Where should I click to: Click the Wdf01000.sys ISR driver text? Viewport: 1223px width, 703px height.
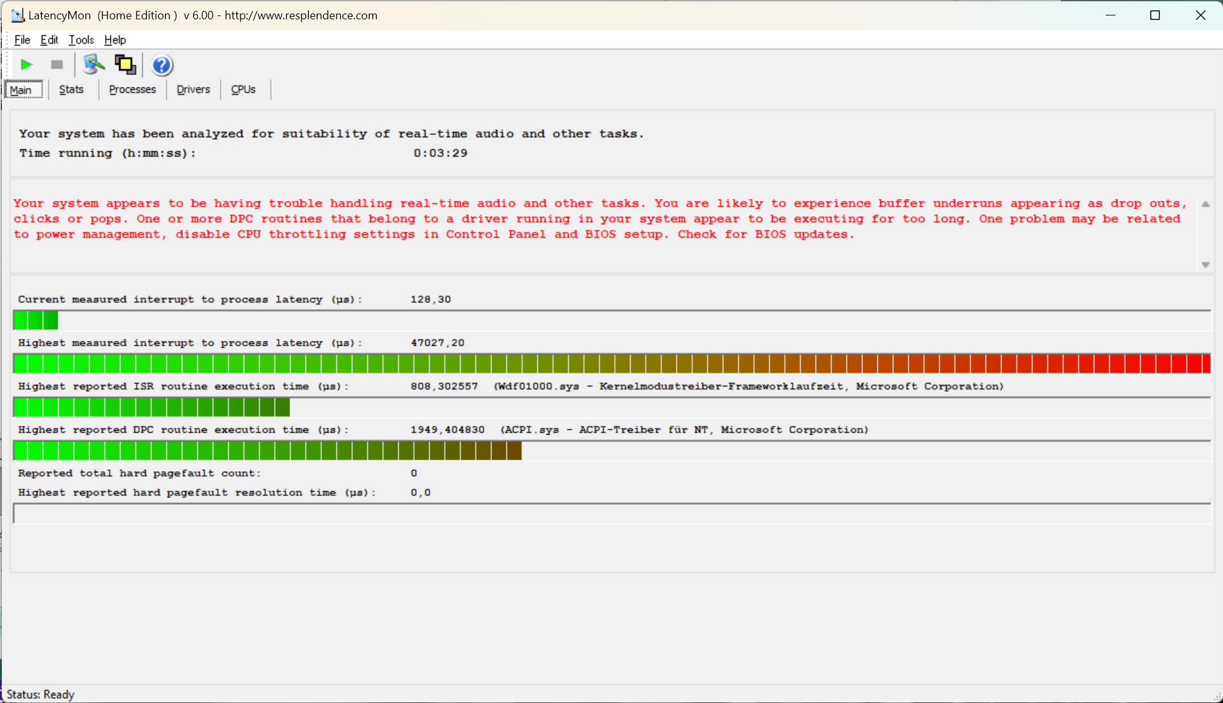pyautogui.click(x=749, y=386)
